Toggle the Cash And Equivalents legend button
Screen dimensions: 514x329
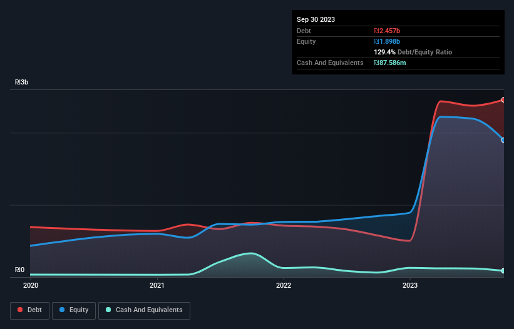pyautogui.click(x=144, y=310)
